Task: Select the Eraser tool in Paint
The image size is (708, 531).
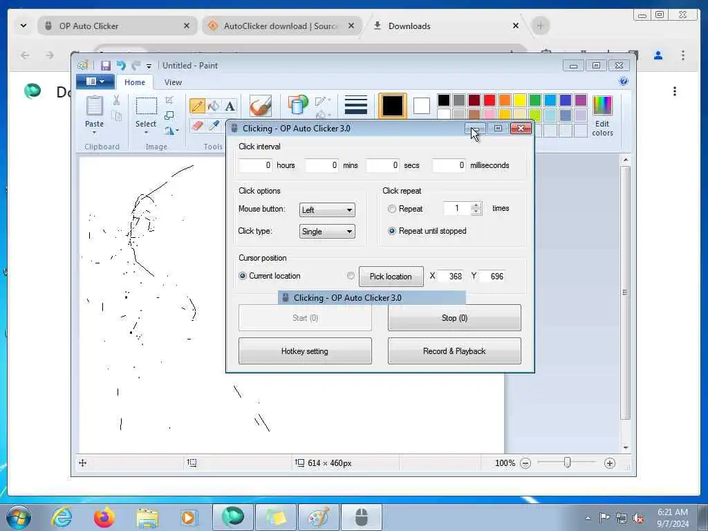Action: click(197, 126)
